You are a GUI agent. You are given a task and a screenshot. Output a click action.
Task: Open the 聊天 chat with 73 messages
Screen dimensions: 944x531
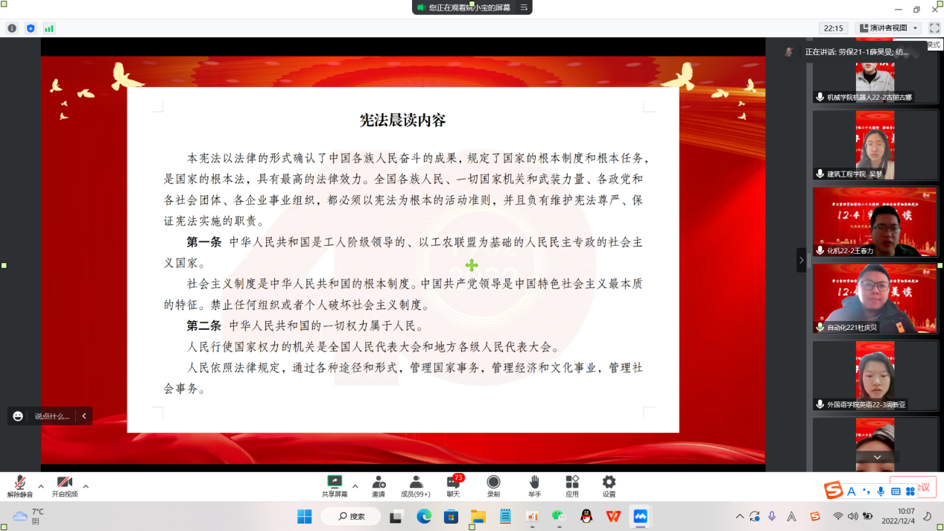(453, 484)
